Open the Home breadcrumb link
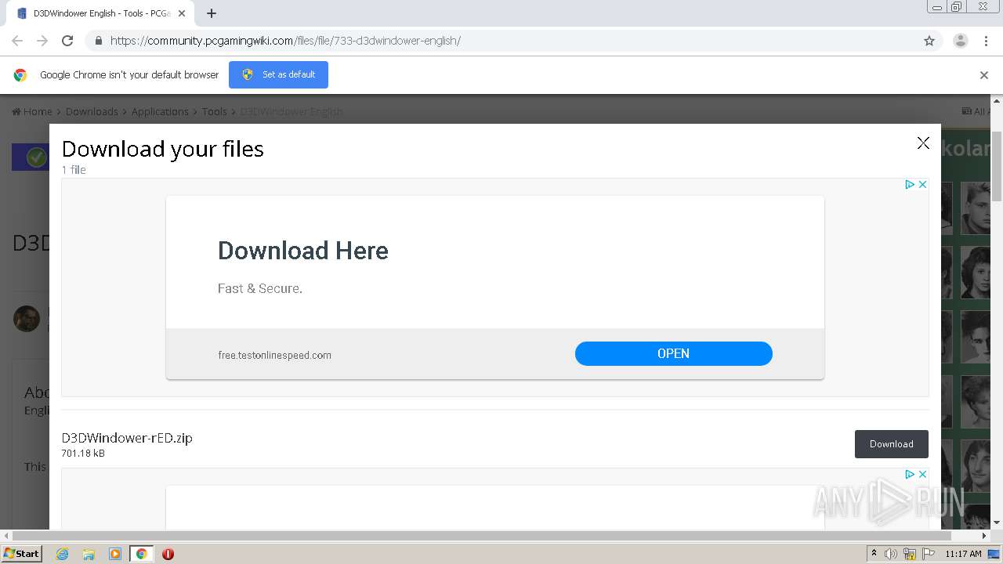The width and height of the screenshot is (1003, 564). tap(32, 111)
